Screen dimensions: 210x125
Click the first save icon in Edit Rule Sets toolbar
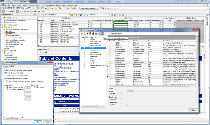pos(93,34)
